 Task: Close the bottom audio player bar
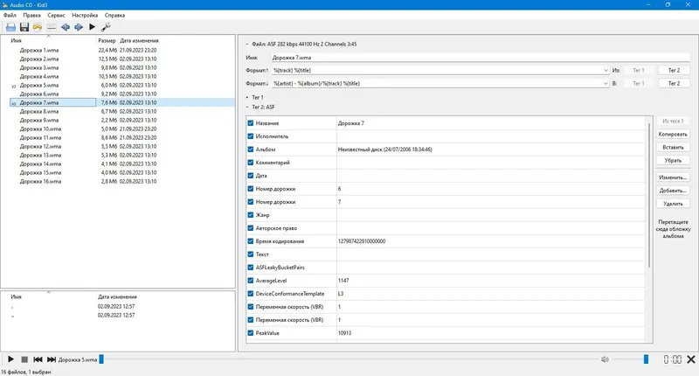[x=691, y=359]
